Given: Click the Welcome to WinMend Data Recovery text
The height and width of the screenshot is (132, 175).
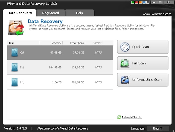Looking at the screenshot, I should point(63,128).
